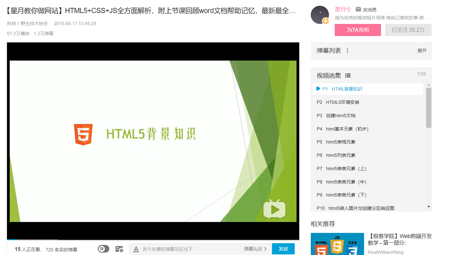Select P1 HTML背景知识 episode
The image size is (451, 255).
pos(368,89)
